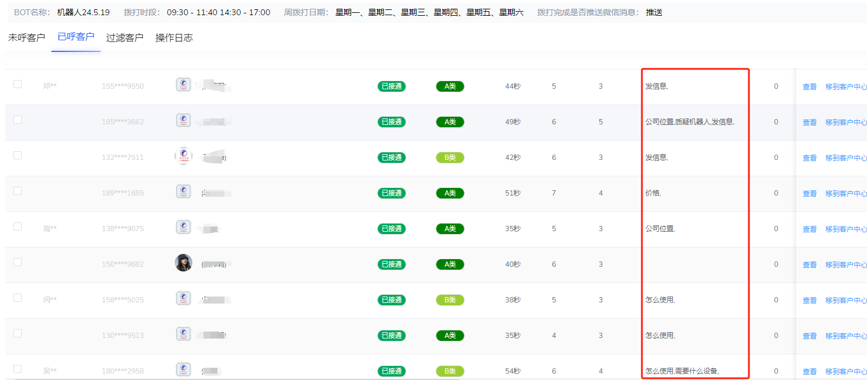Click the B类 tag for customer 闫**

[x=450, y=299]
